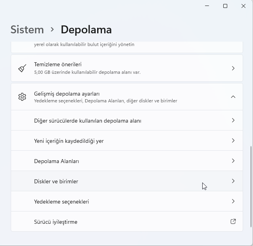Collapse the Gelişmiş depolama ayarları section chevron
Viewport: 253px width, 246px height.
point(233,97)
